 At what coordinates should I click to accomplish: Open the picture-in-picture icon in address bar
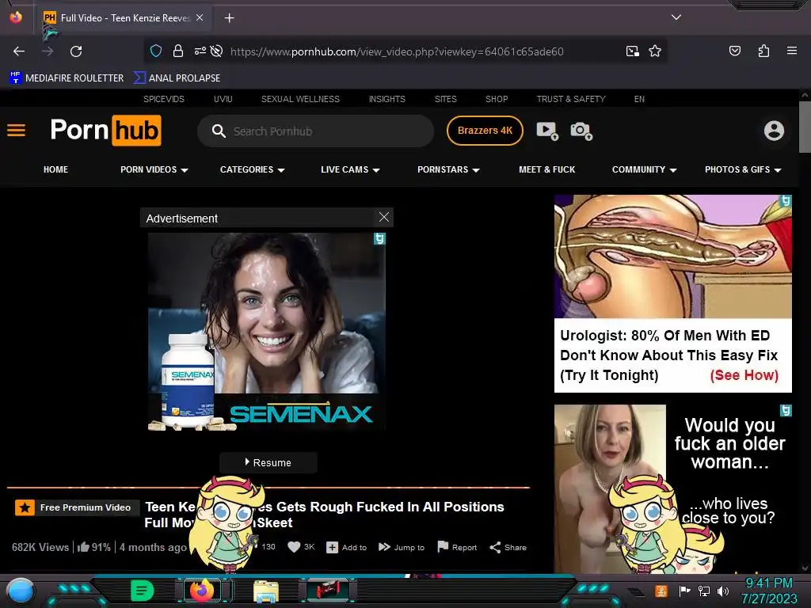tap(633, 51)
